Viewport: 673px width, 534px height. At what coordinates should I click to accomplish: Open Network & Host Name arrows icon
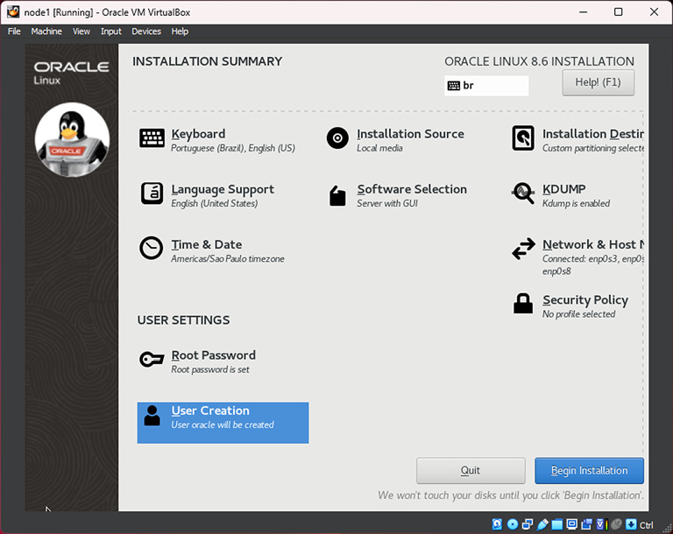523,249
